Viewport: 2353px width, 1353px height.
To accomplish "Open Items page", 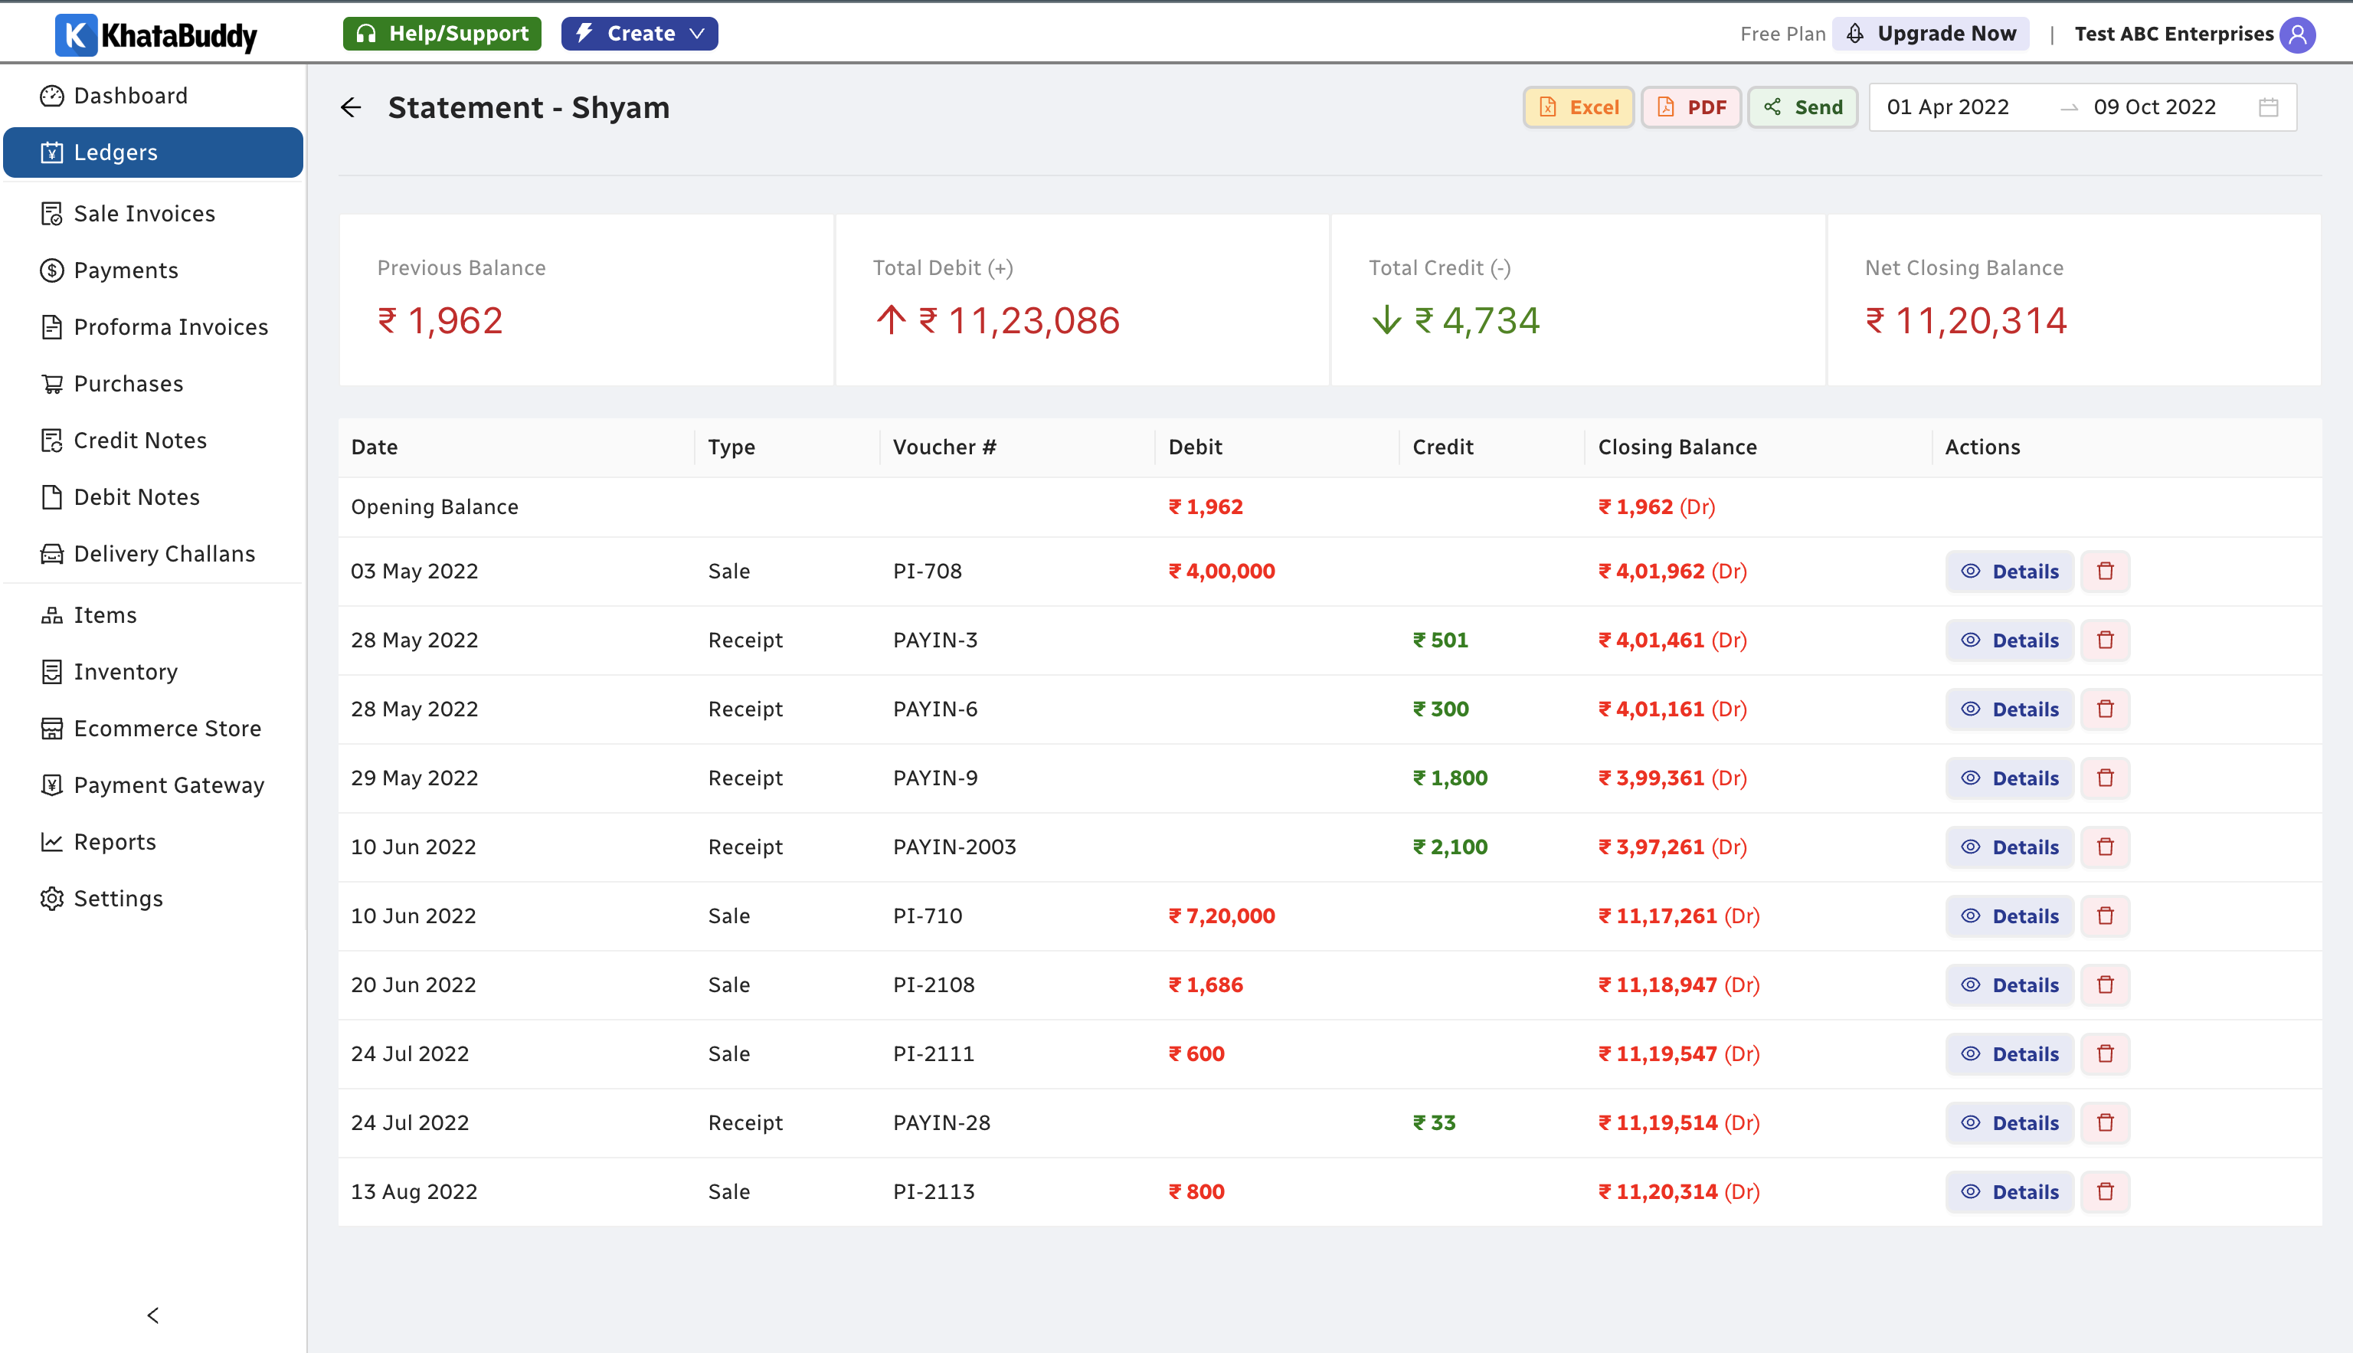I will tap(153, 615).
